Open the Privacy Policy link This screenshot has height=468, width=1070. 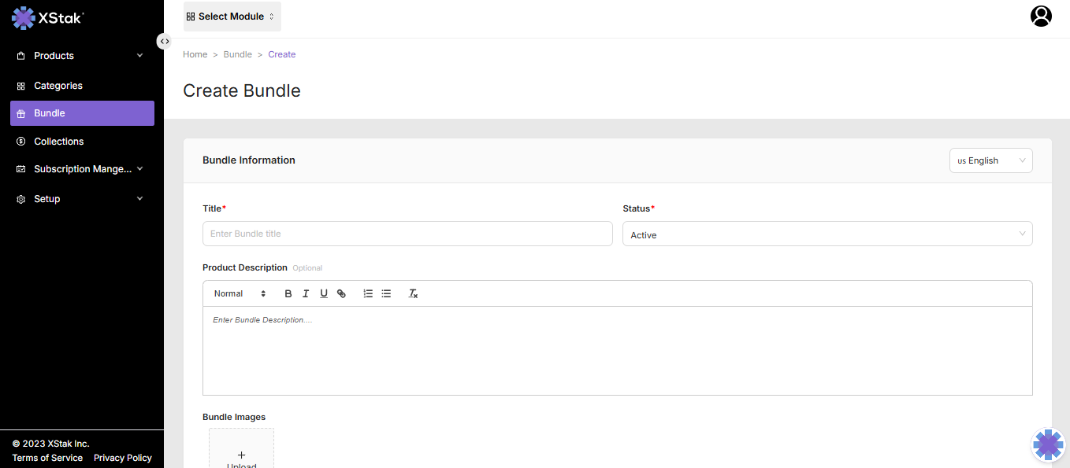click(x=122, y=458)
